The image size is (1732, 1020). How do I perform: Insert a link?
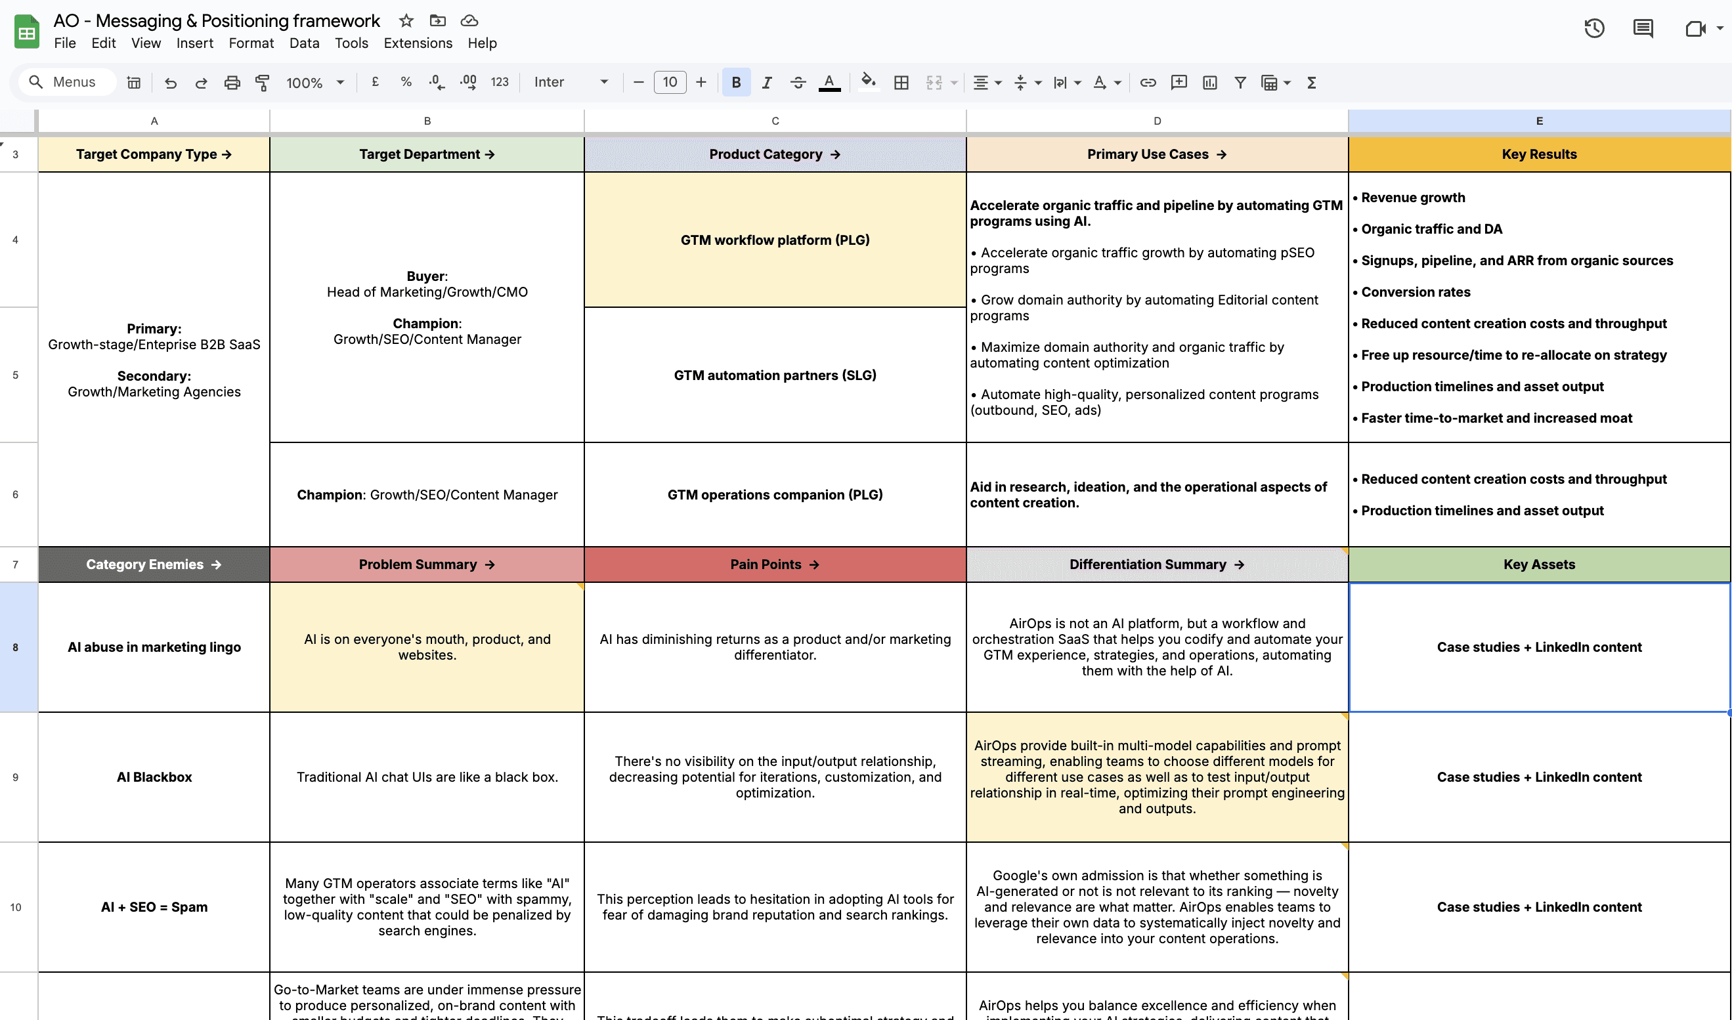(x=1148, y=83)
